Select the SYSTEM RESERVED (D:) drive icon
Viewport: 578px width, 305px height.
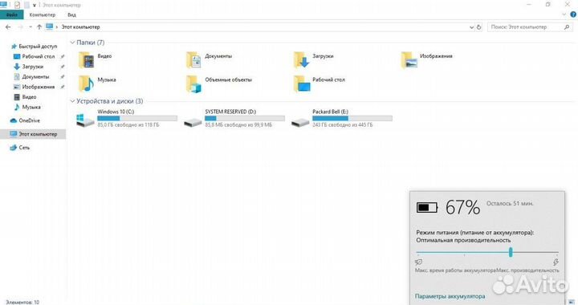tap(193, 122)
